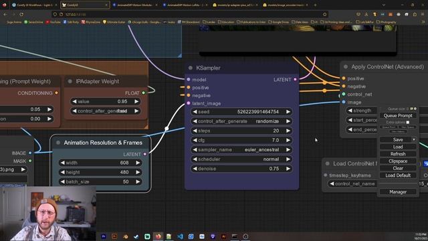The width and height of the screenshot is (428, 241).
Task: Select previous scheduler with left arrow
Action: (x=195, y=159)
